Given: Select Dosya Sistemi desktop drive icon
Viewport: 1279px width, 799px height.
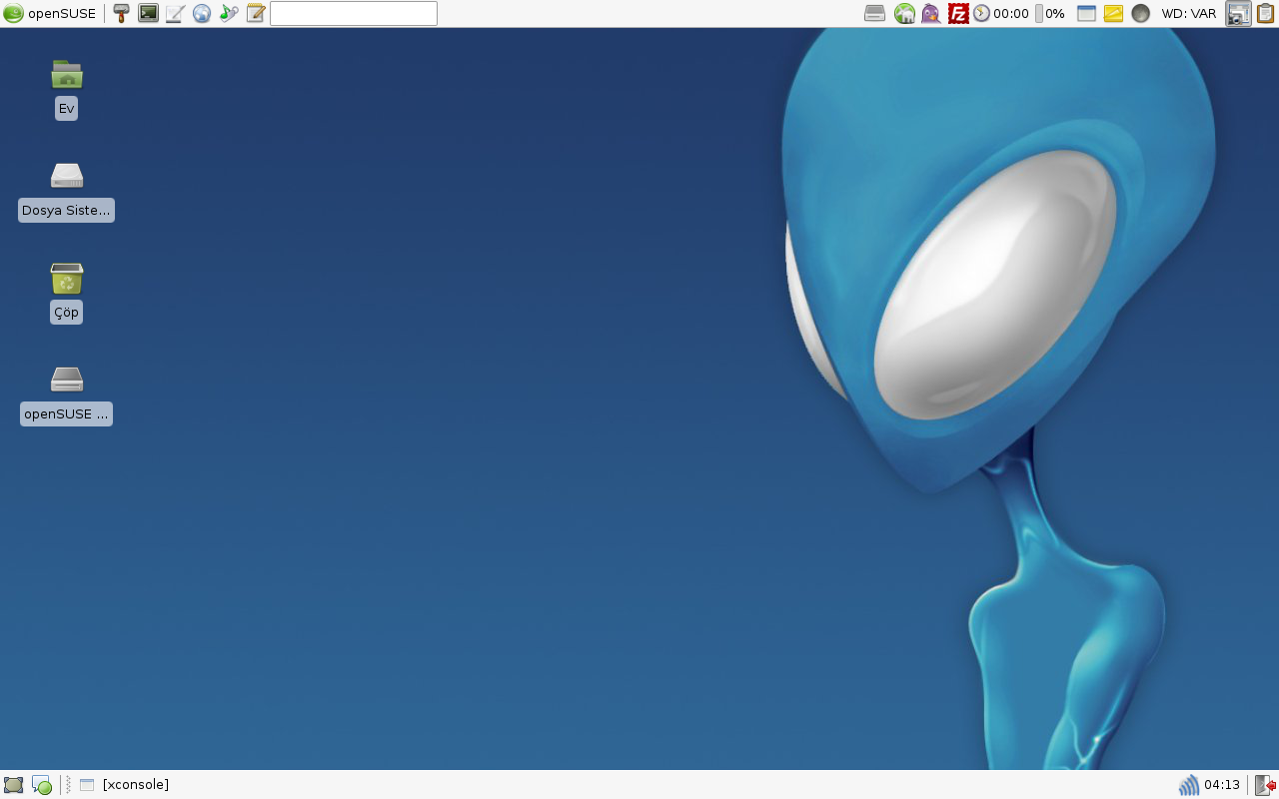Looking at the screenshot, I should click(x=66, y=191).
